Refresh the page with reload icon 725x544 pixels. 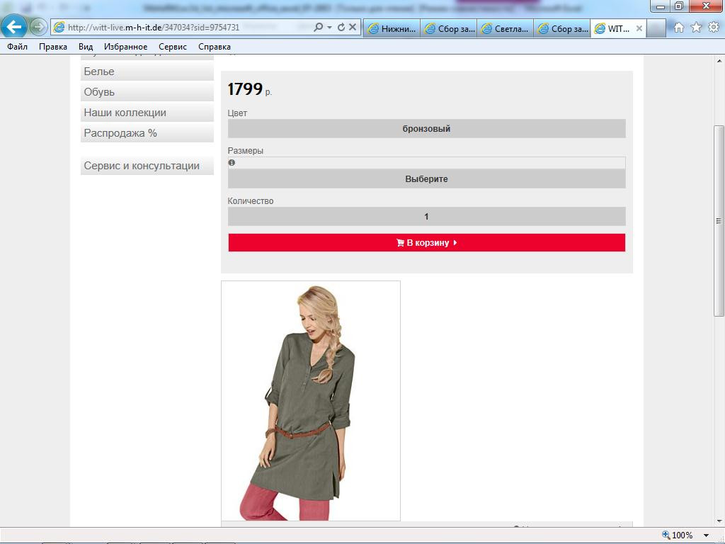pyautogui.click(x=341, y=28)
